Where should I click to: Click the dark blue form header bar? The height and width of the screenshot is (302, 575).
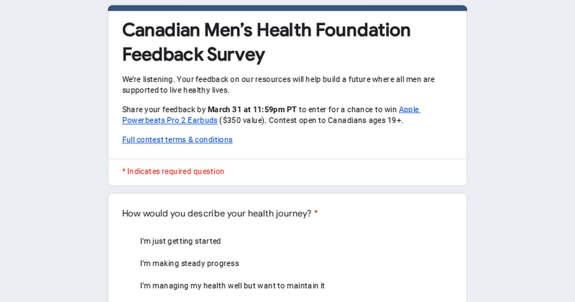pos(287,8)
